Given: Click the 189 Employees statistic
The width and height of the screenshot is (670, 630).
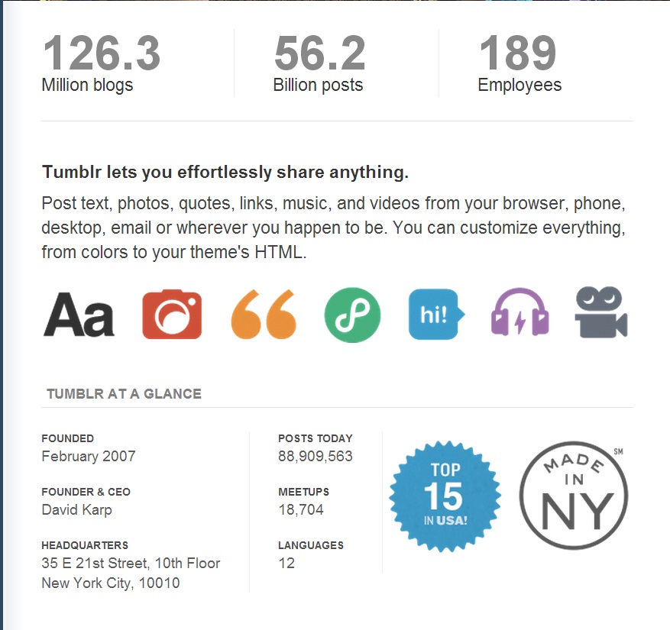Looking at the screenshot, I should click(519, 63).
